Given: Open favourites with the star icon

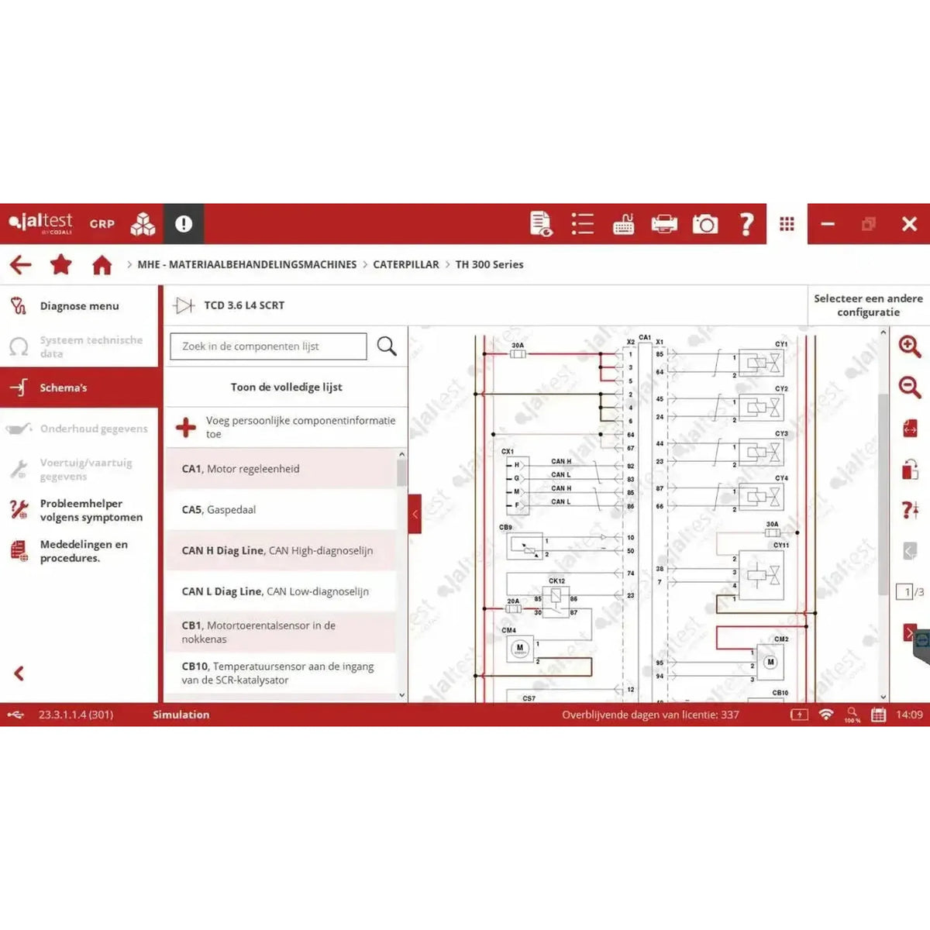Looking at the screenshot, I should [x=61, y=265].
